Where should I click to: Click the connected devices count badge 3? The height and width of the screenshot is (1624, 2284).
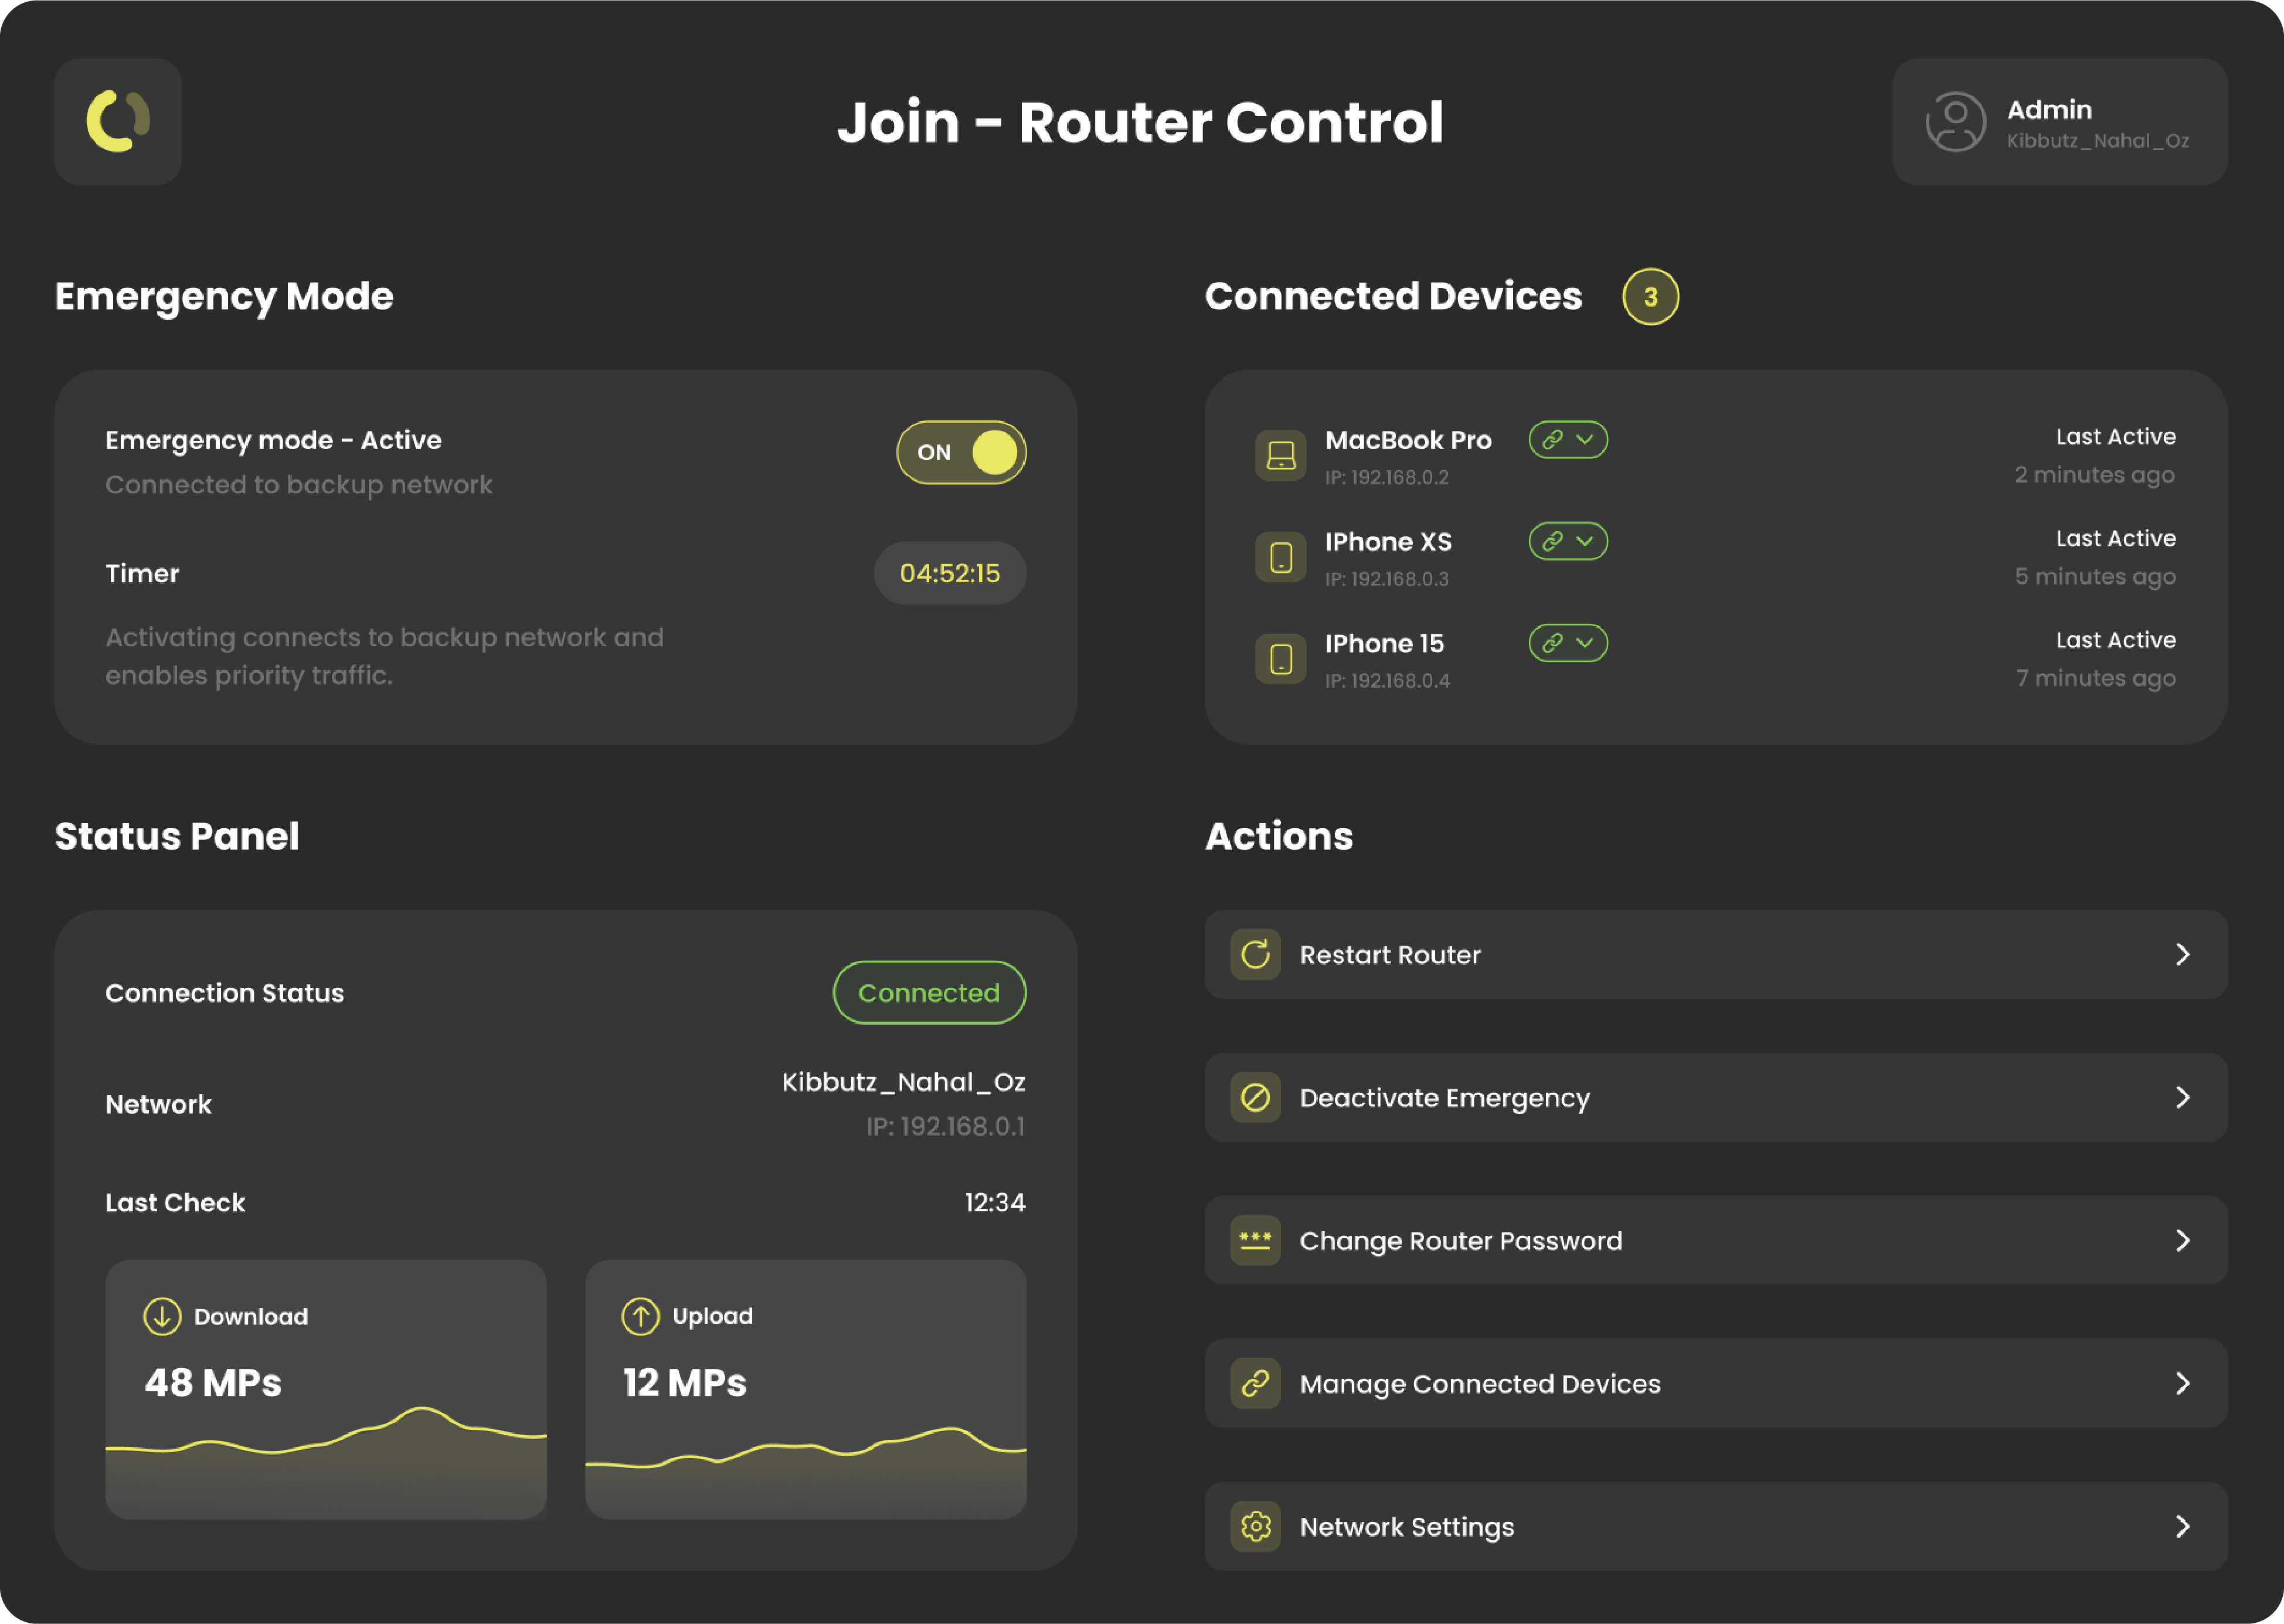(x=1650, y=297)
